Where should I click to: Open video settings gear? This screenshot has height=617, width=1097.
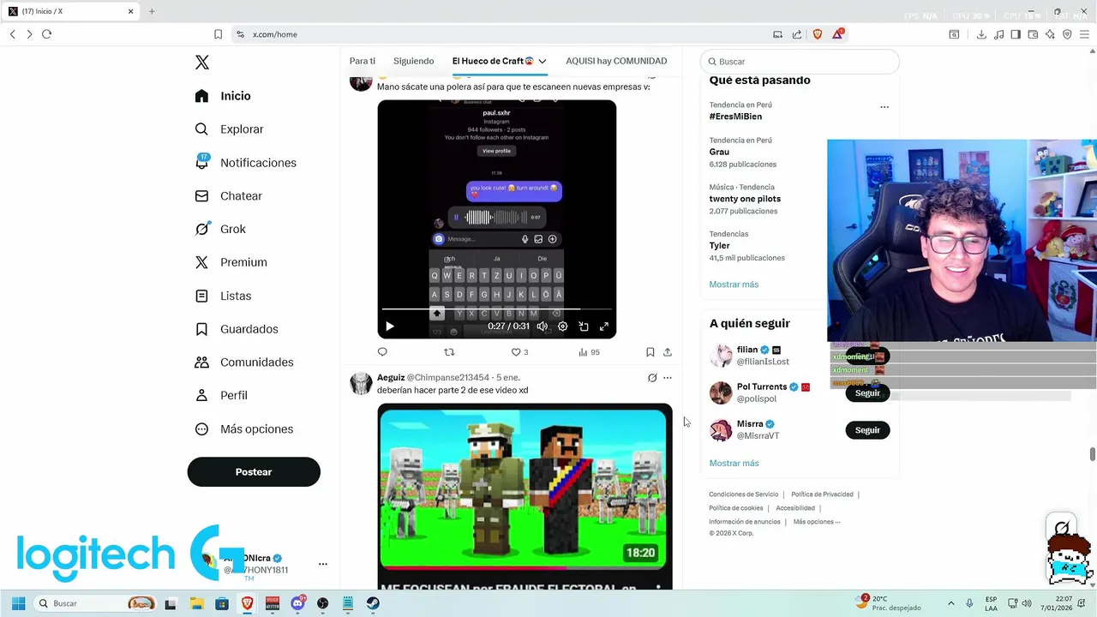click(x=563, y=326)
